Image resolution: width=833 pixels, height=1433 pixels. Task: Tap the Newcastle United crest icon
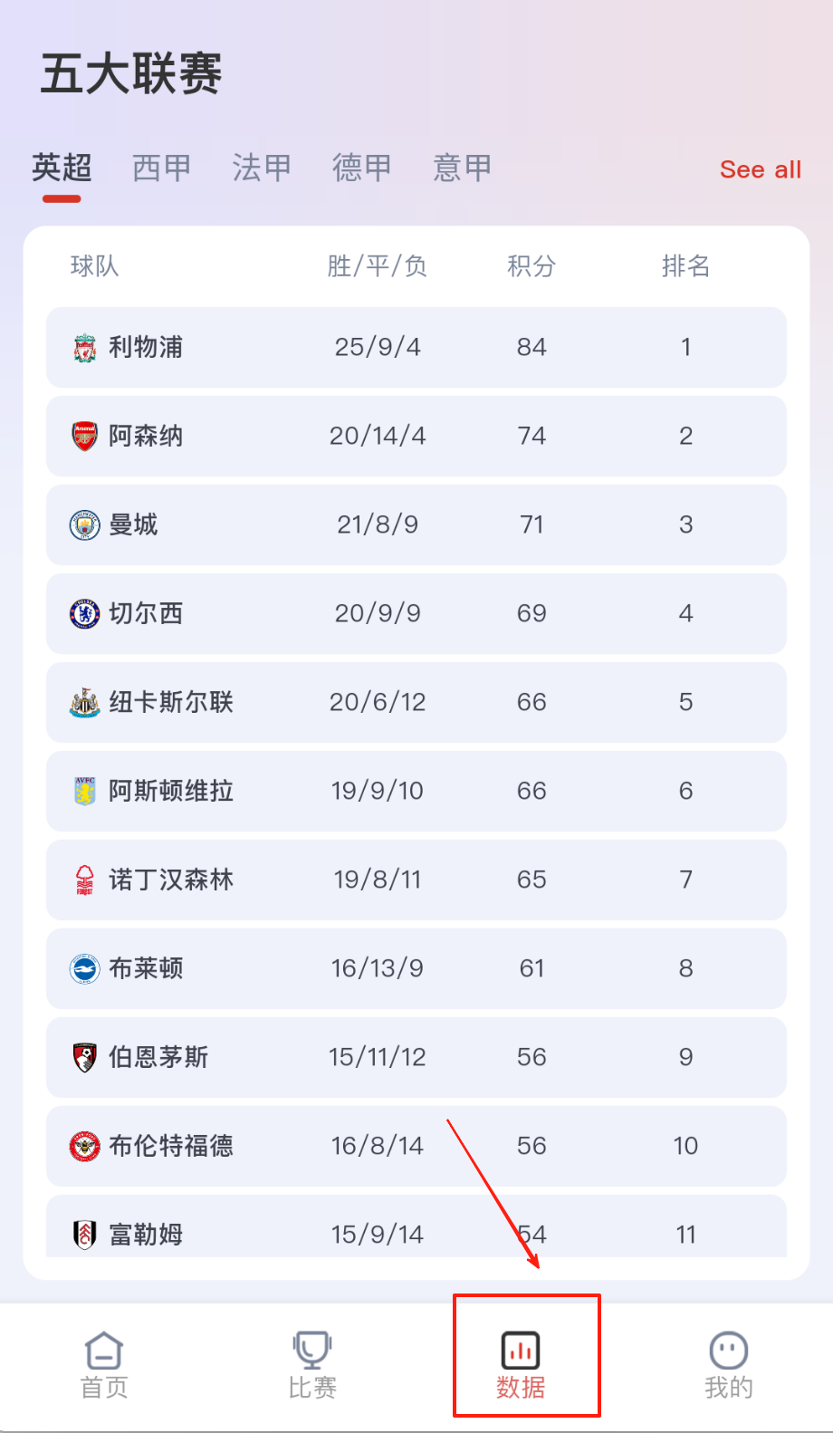point(85,703)
